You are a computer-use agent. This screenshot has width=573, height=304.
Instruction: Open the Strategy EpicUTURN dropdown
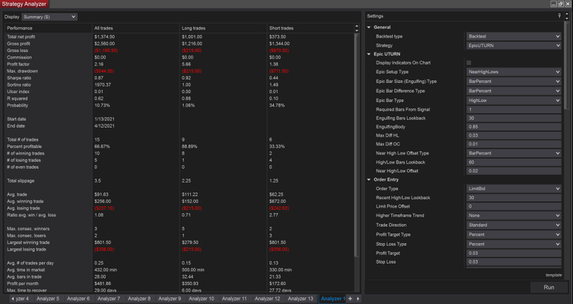point(514,45)
